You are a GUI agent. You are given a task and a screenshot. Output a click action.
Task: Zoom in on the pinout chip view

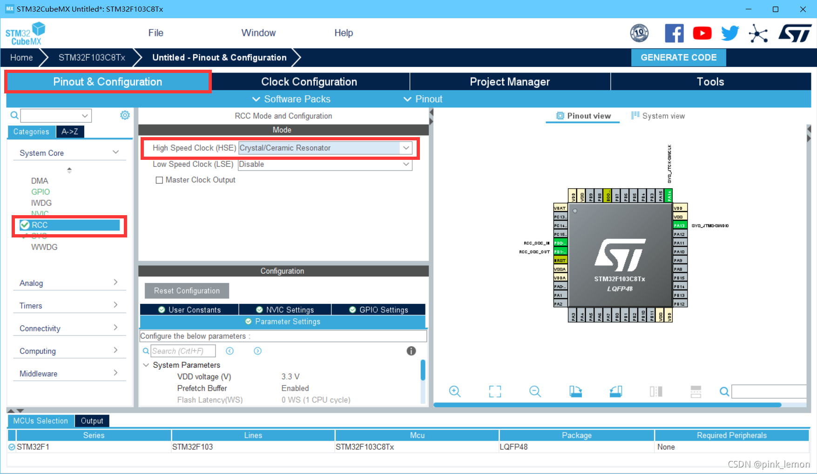point(455,391)
